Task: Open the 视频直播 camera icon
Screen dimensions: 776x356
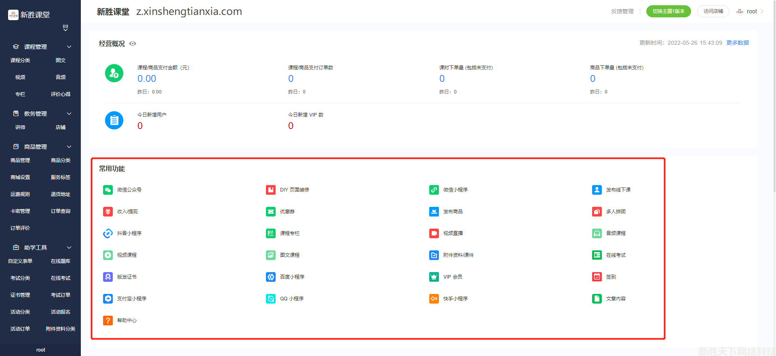Action: click(434, 233)
